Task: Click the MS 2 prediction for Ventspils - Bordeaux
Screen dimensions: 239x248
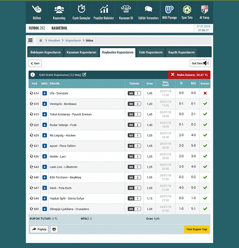Action: pyautogui.click(x=134, y=104)
